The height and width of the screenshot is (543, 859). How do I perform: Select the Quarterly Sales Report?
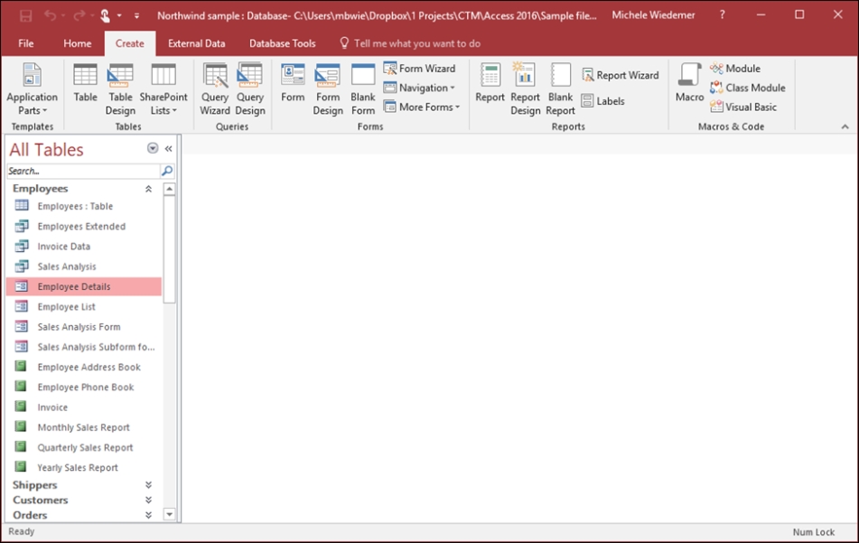84,447
